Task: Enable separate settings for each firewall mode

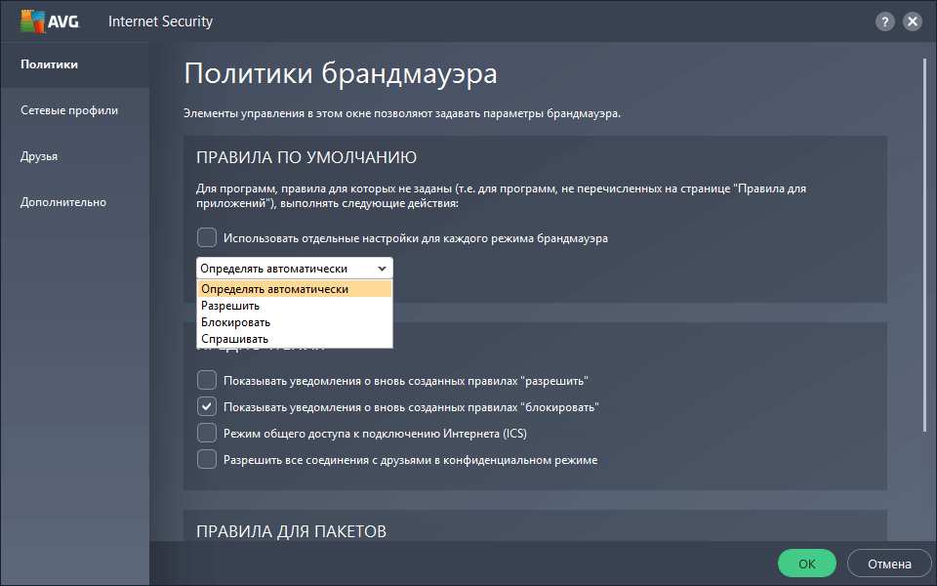Action: pyautogui.click(x=207, y=237)
